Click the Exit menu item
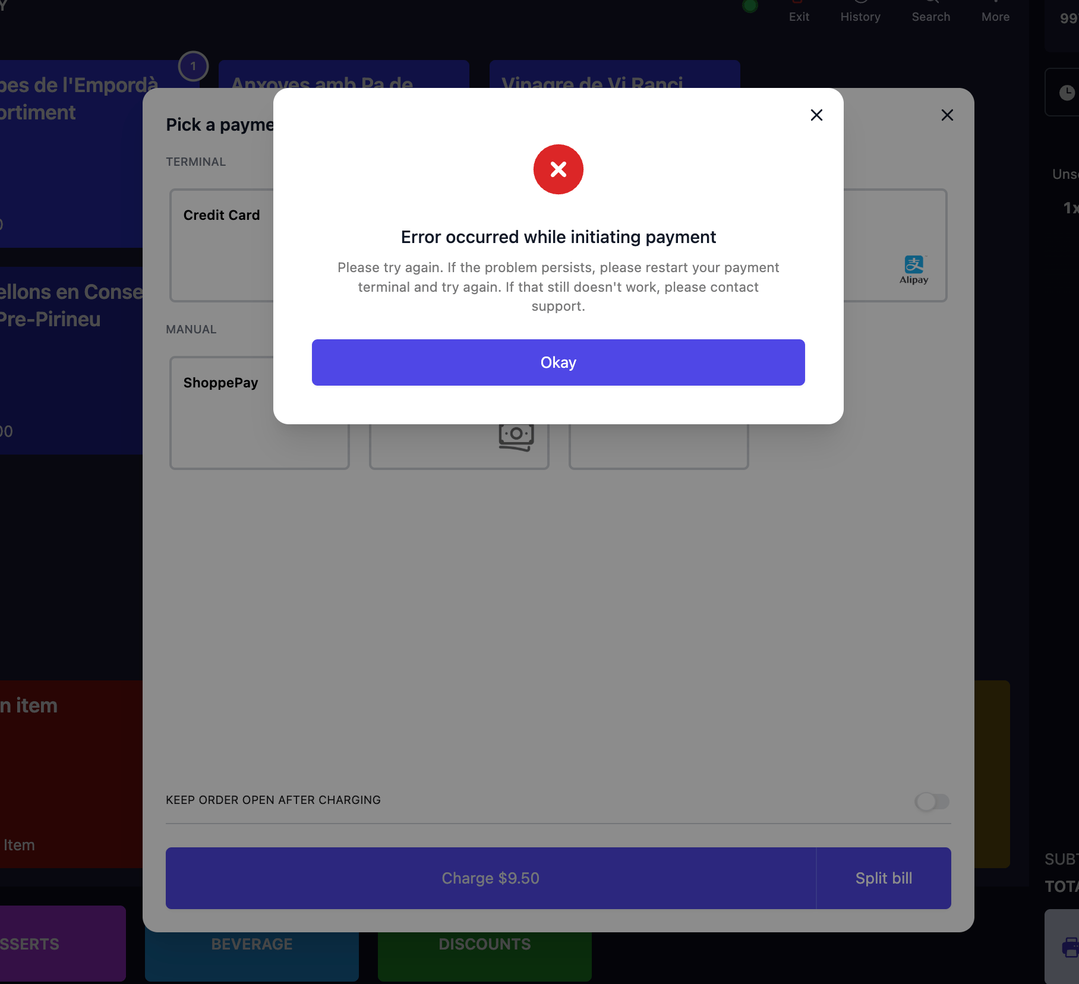1079x984 pixels. click(799, 12)
